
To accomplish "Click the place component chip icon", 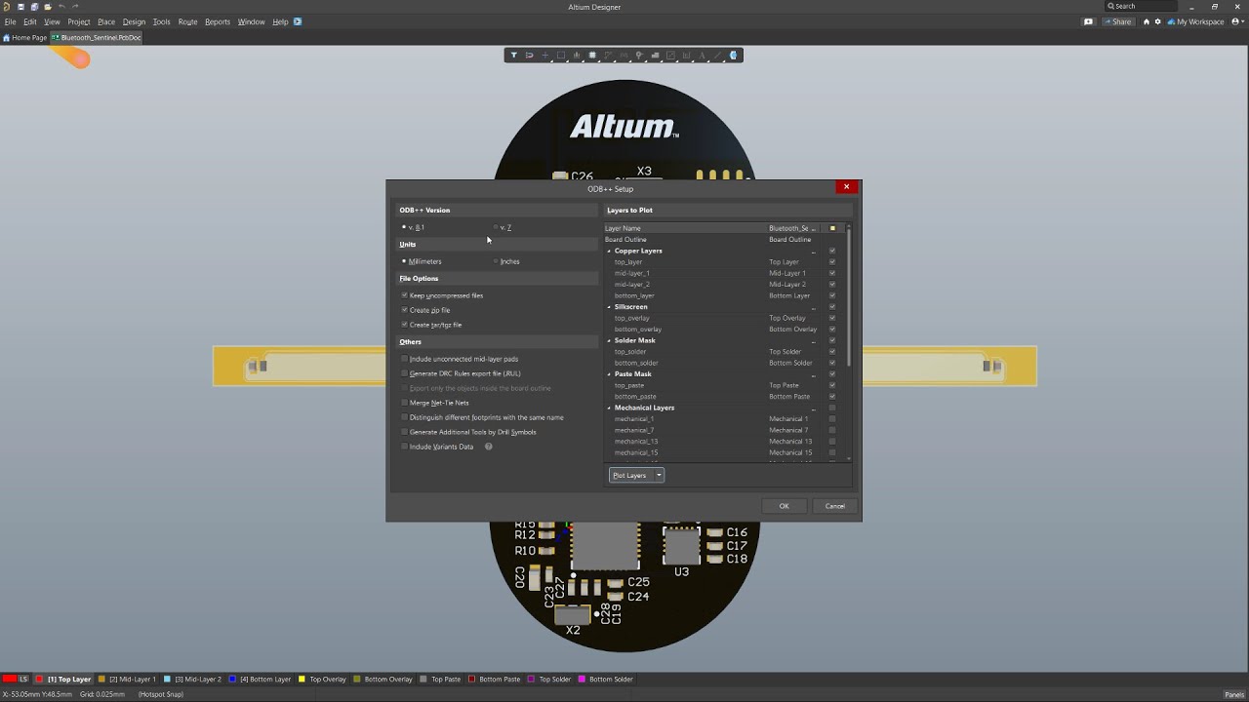I will click(x=592, y=56).
